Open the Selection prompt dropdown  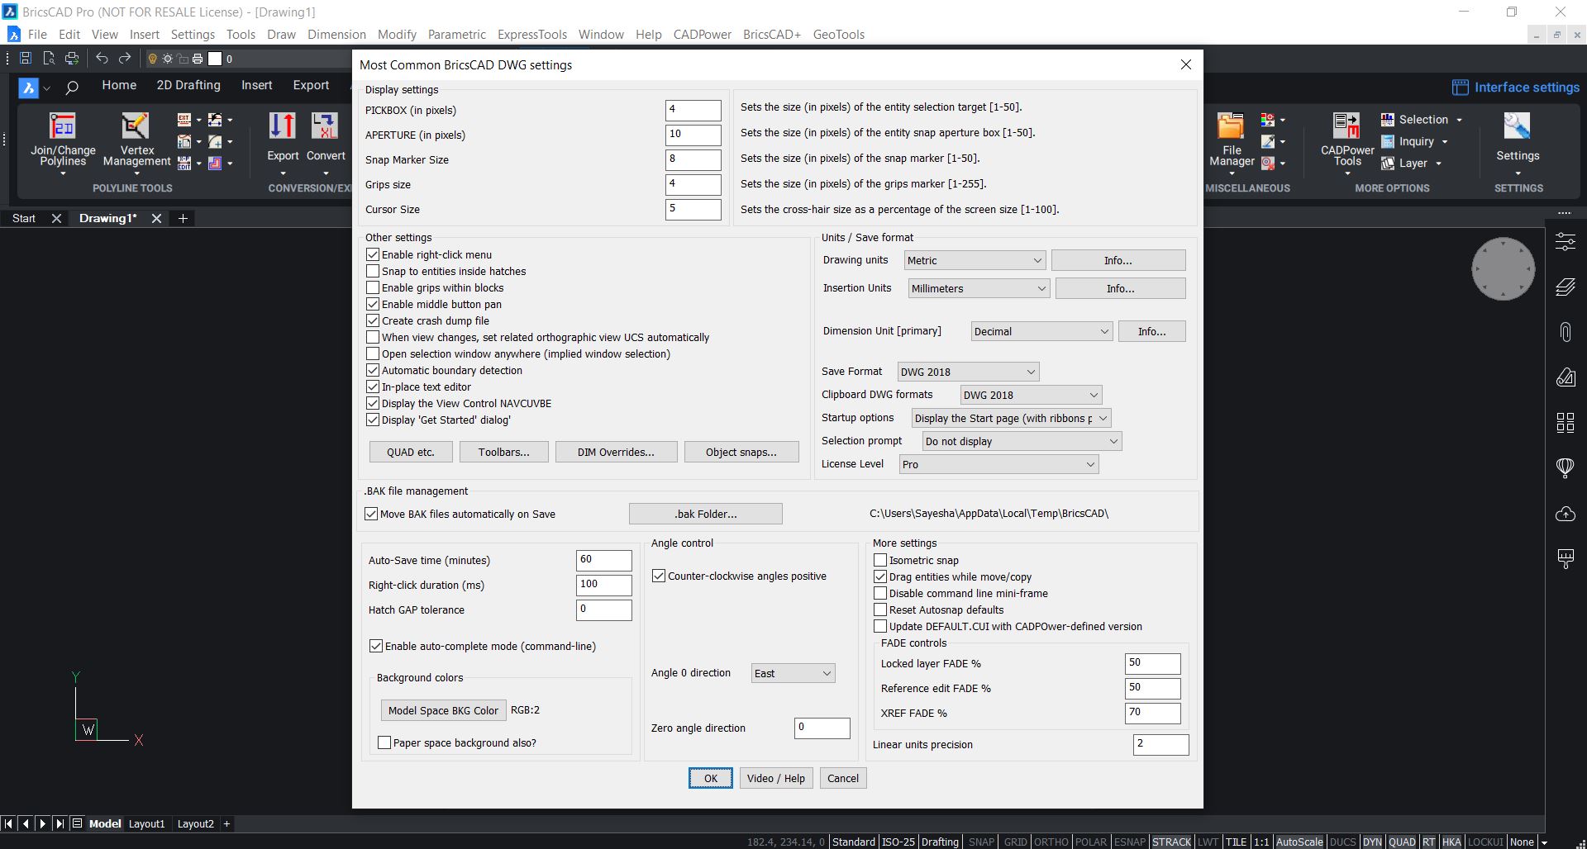click(x=1022, y=442)
